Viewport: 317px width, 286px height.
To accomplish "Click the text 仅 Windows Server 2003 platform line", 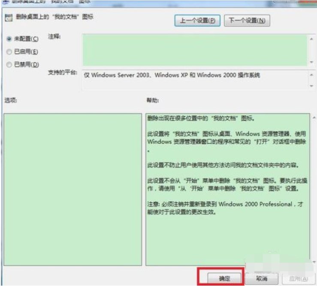I will 172,75.
